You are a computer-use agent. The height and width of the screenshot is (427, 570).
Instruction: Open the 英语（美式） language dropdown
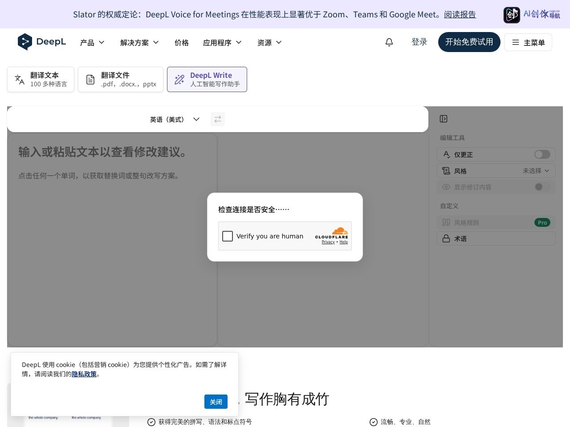[x=175, y=119]
